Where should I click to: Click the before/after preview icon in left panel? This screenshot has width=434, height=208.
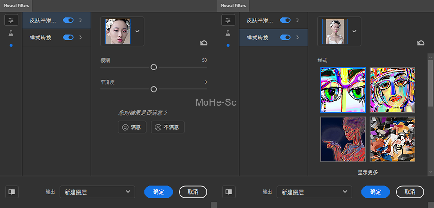[x=12, y=192]
